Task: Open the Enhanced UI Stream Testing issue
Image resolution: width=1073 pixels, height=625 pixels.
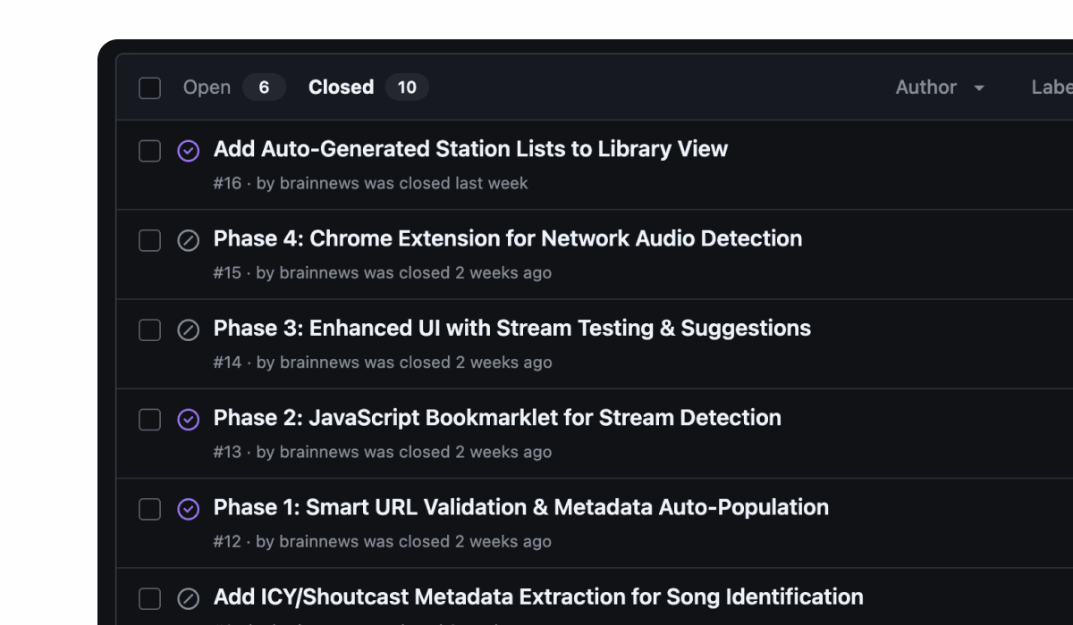Action: point(511,328)
